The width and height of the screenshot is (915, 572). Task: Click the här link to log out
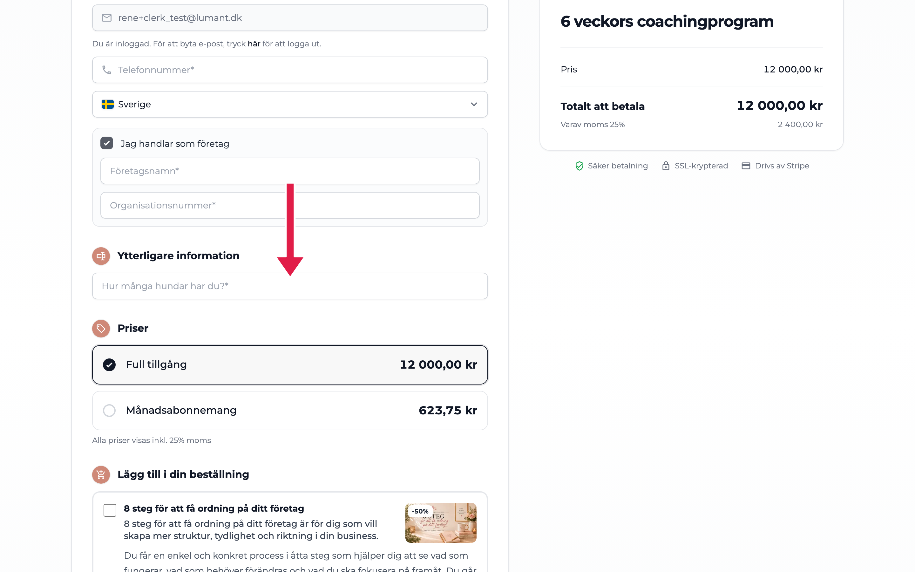pos(254,44)
